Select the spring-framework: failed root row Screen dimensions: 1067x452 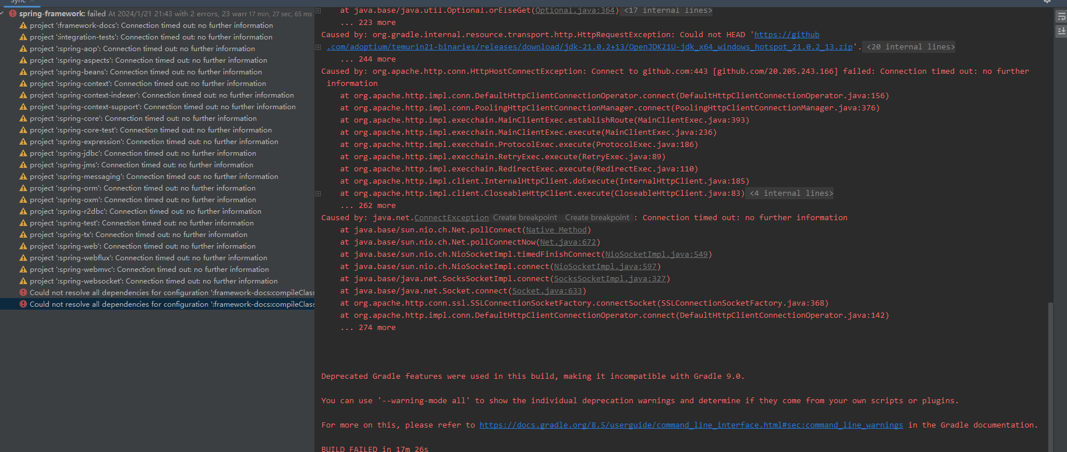tap(157, 13)
